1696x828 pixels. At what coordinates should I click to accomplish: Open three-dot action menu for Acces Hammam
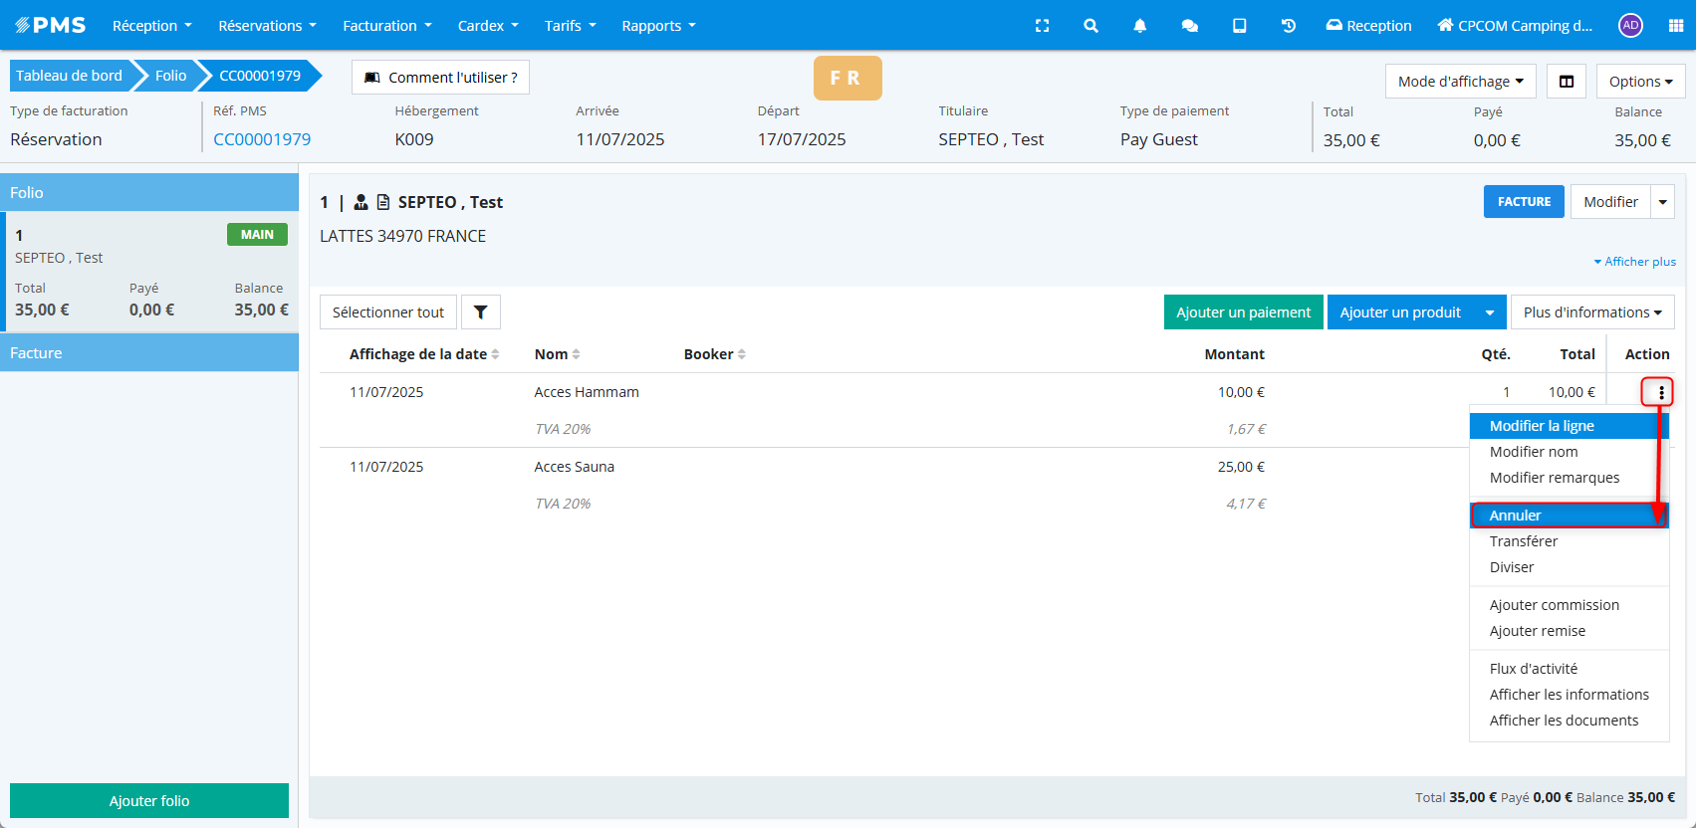(x=1660, y=393)
